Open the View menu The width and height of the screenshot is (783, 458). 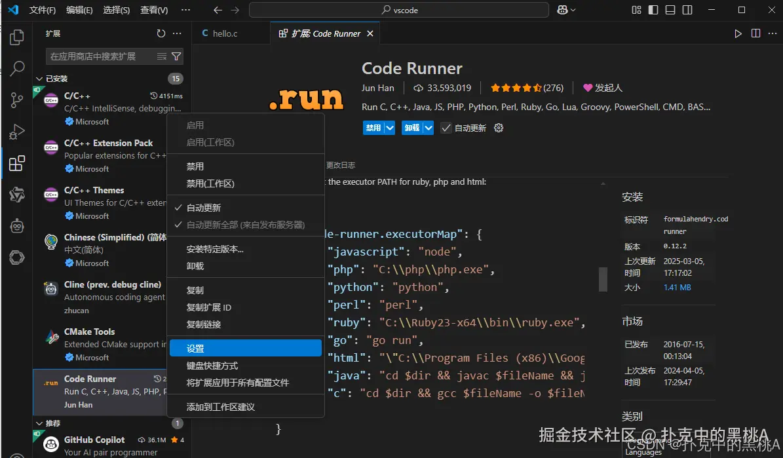154,10
